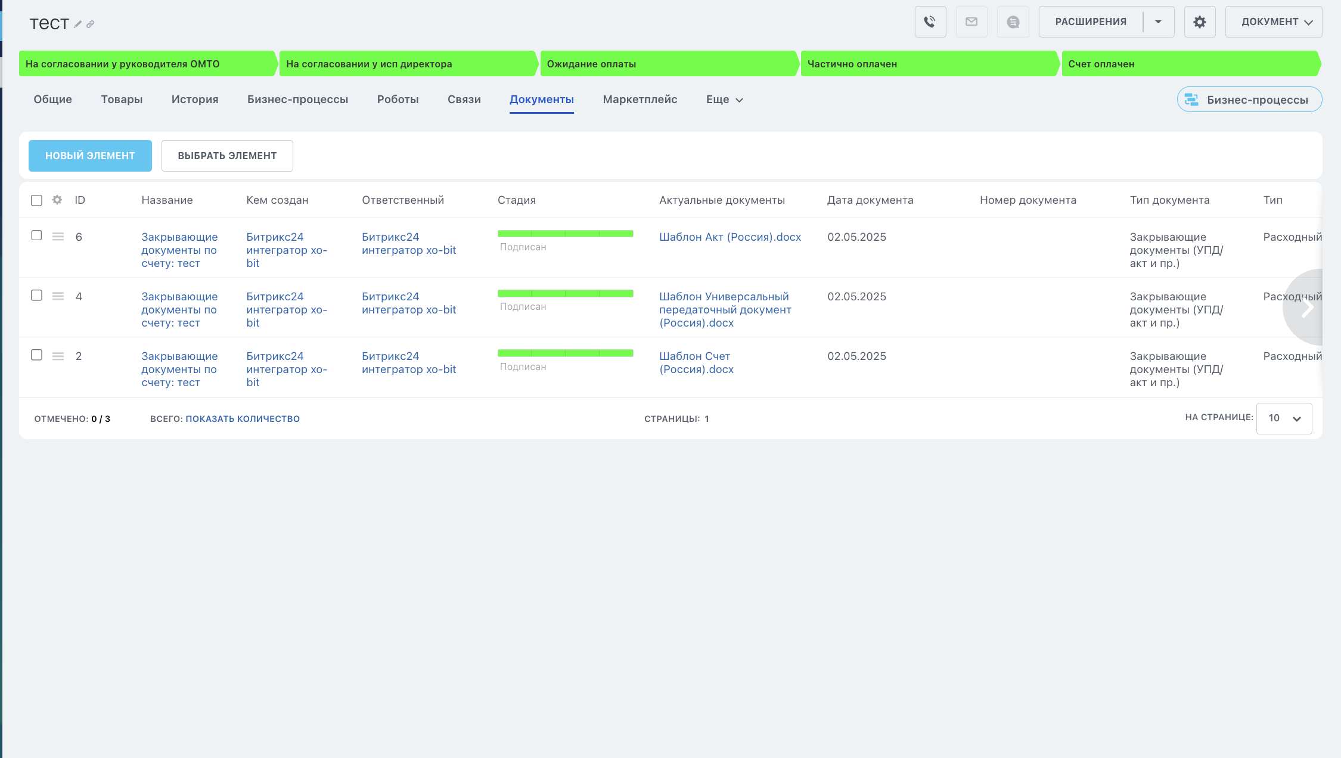Select the Документы tab

pyautogui.click(x=541, y=100)
